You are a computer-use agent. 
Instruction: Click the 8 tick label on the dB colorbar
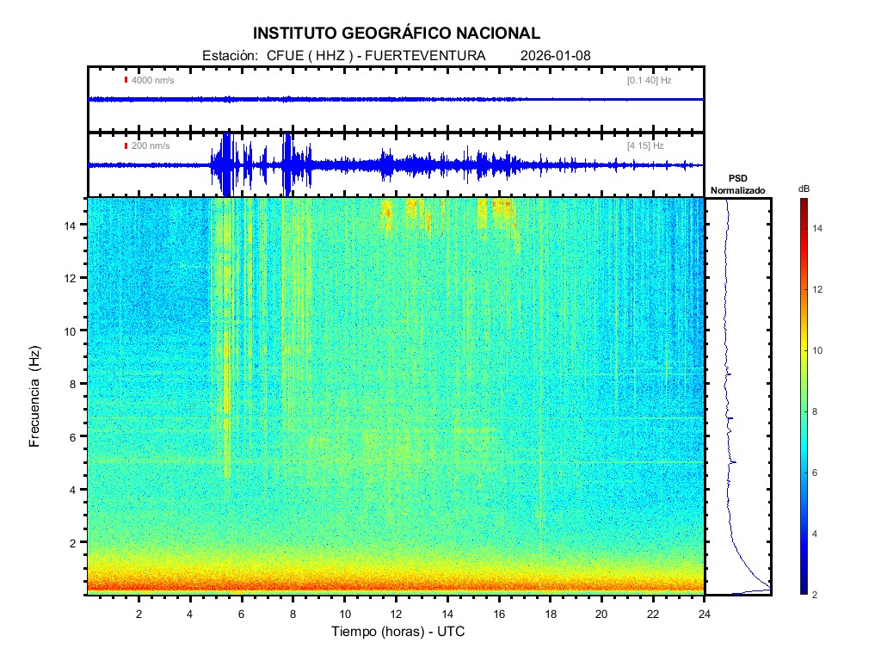[x=820, y=412]
